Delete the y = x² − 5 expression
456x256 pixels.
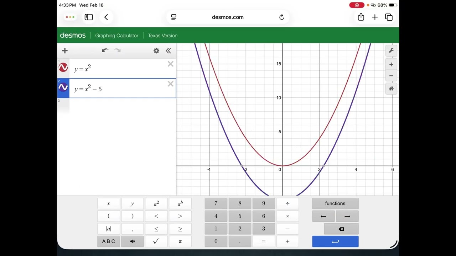click(170, 84)
